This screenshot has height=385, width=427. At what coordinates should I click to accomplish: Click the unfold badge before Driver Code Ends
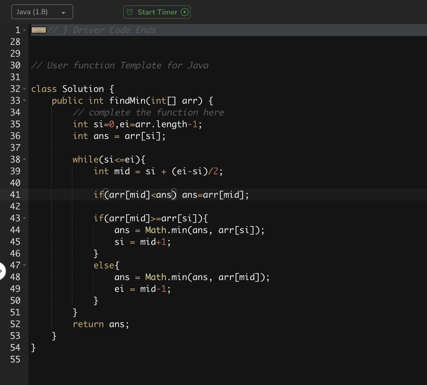click(38, 31)
